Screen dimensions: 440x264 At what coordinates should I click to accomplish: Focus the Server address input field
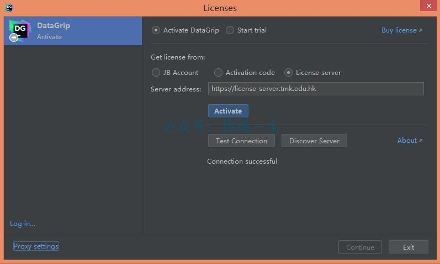[x=316, y=89]
